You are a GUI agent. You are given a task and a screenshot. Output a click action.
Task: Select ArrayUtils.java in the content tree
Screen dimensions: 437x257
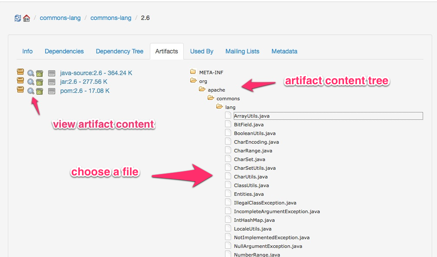(x=252, y=116)
